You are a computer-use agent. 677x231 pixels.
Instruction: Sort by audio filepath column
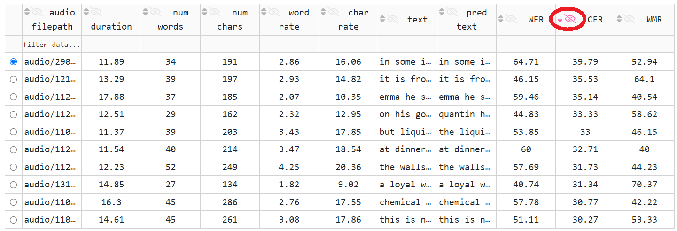point(26,12)
